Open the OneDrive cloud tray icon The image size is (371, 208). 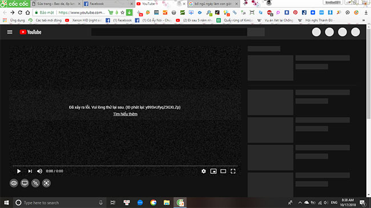(x=307, y=203)
